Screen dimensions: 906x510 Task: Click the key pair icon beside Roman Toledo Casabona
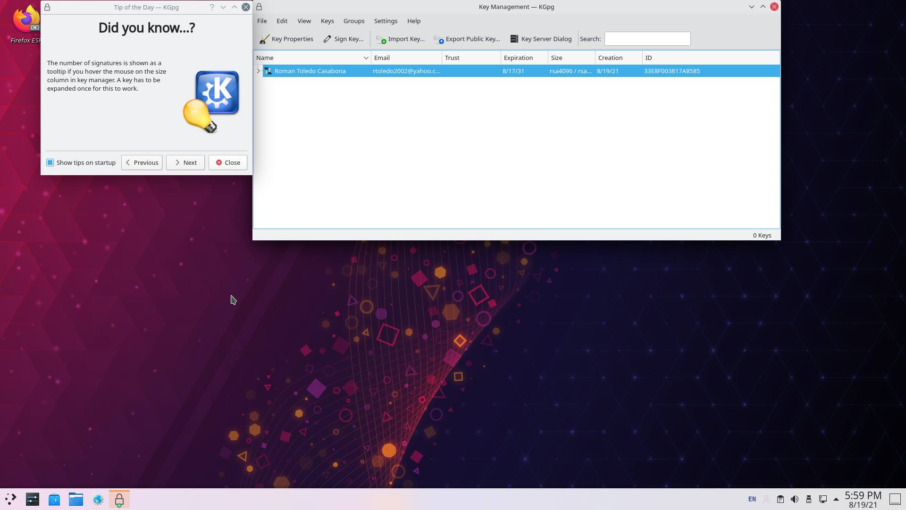(x=268, y=71)
